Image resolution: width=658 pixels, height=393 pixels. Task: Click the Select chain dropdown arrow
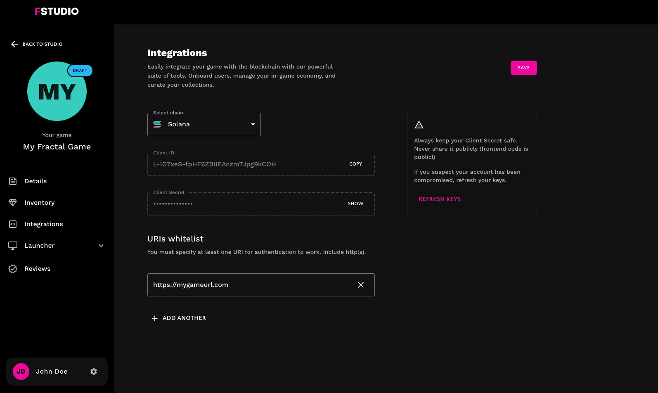[x=253, y=124]
